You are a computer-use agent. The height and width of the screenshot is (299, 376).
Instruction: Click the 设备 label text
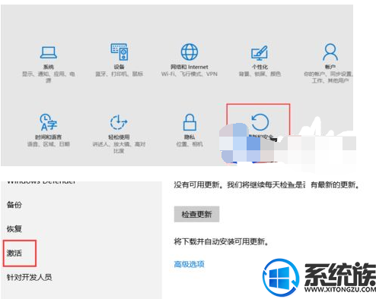pos(119,67)
